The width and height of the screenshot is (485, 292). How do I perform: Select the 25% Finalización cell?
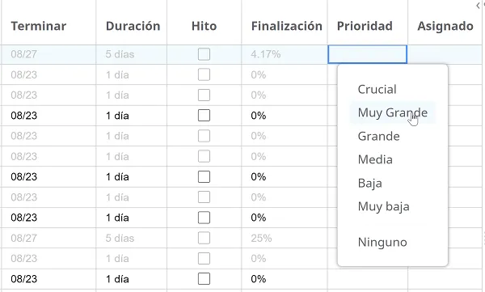[285, 238]
